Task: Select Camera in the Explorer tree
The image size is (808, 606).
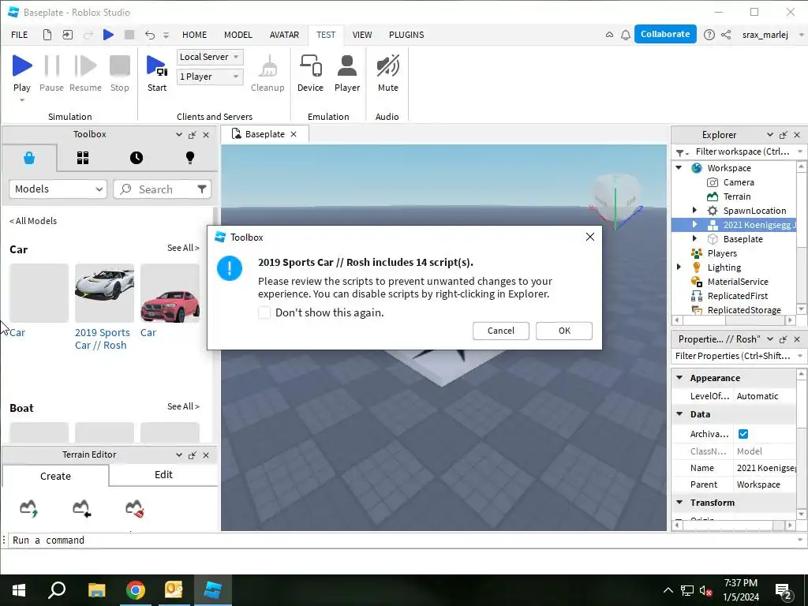Action: pos(738,182)
